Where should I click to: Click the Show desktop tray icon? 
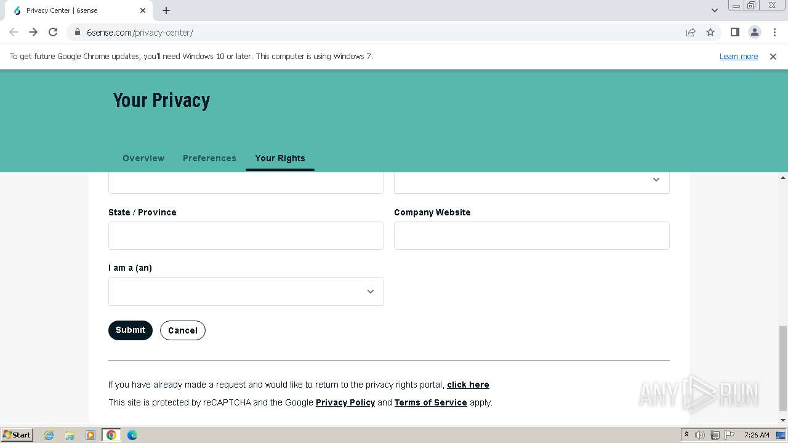tap(781, 435)
